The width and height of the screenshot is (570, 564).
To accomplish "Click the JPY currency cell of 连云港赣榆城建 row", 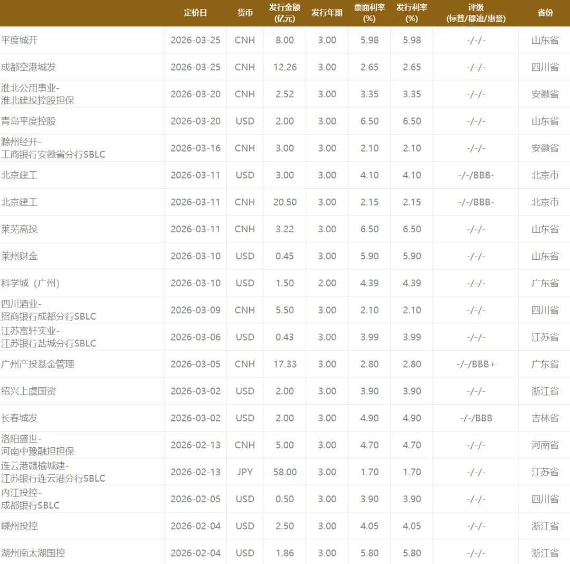I will [x=244, y=472].
